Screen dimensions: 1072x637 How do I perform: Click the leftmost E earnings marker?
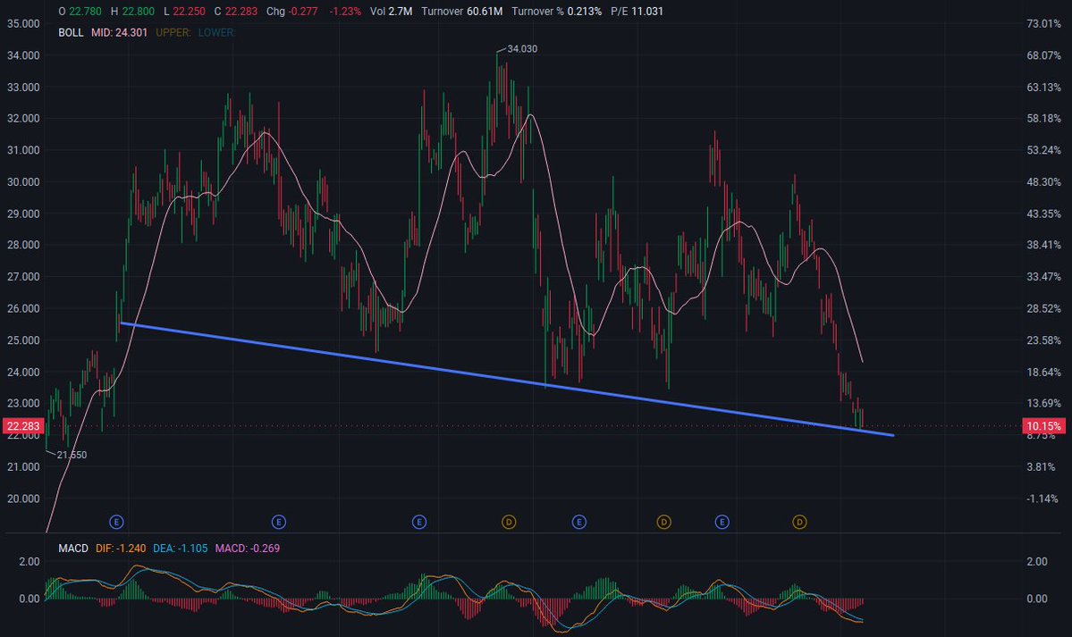coord(116,522)
